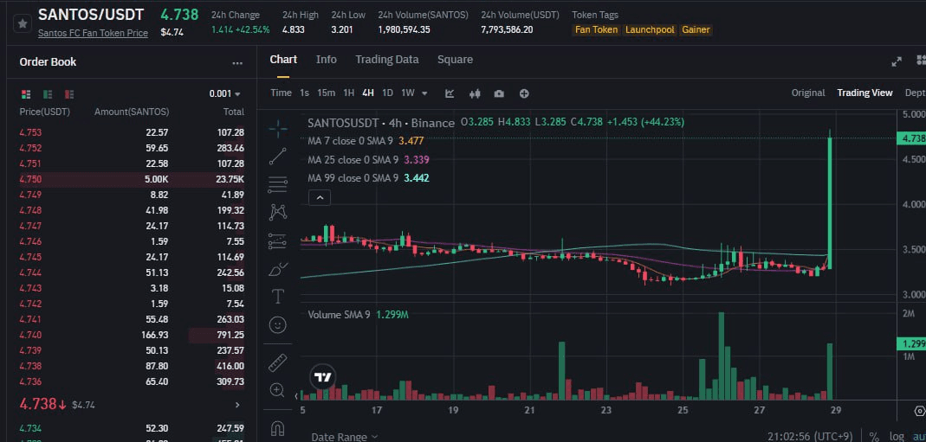Viewport: 926px width, 442px height.
Task: Open the Santos FC Fan Token Price link
Action: click(x=93, y=34)
